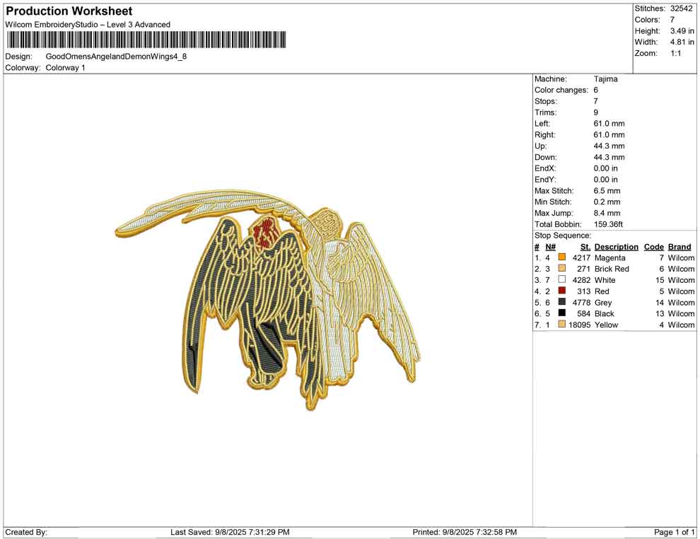Click the 'Production Worksheet' heading
The height and width of the screenshot is (539, 700).
coord(69,11)
